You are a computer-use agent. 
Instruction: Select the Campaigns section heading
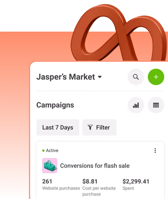coord(55,105)
